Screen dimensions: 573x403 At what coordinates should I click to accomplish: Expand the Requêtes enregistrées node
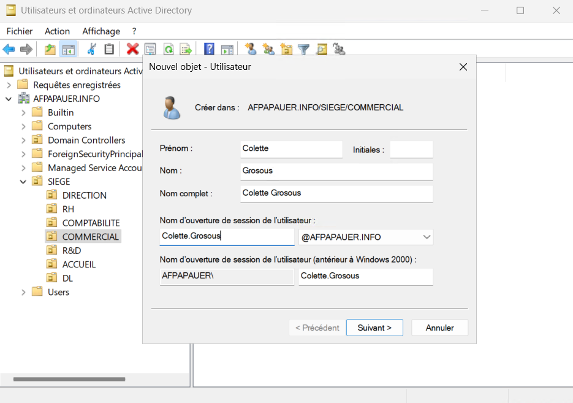[9, 85]
